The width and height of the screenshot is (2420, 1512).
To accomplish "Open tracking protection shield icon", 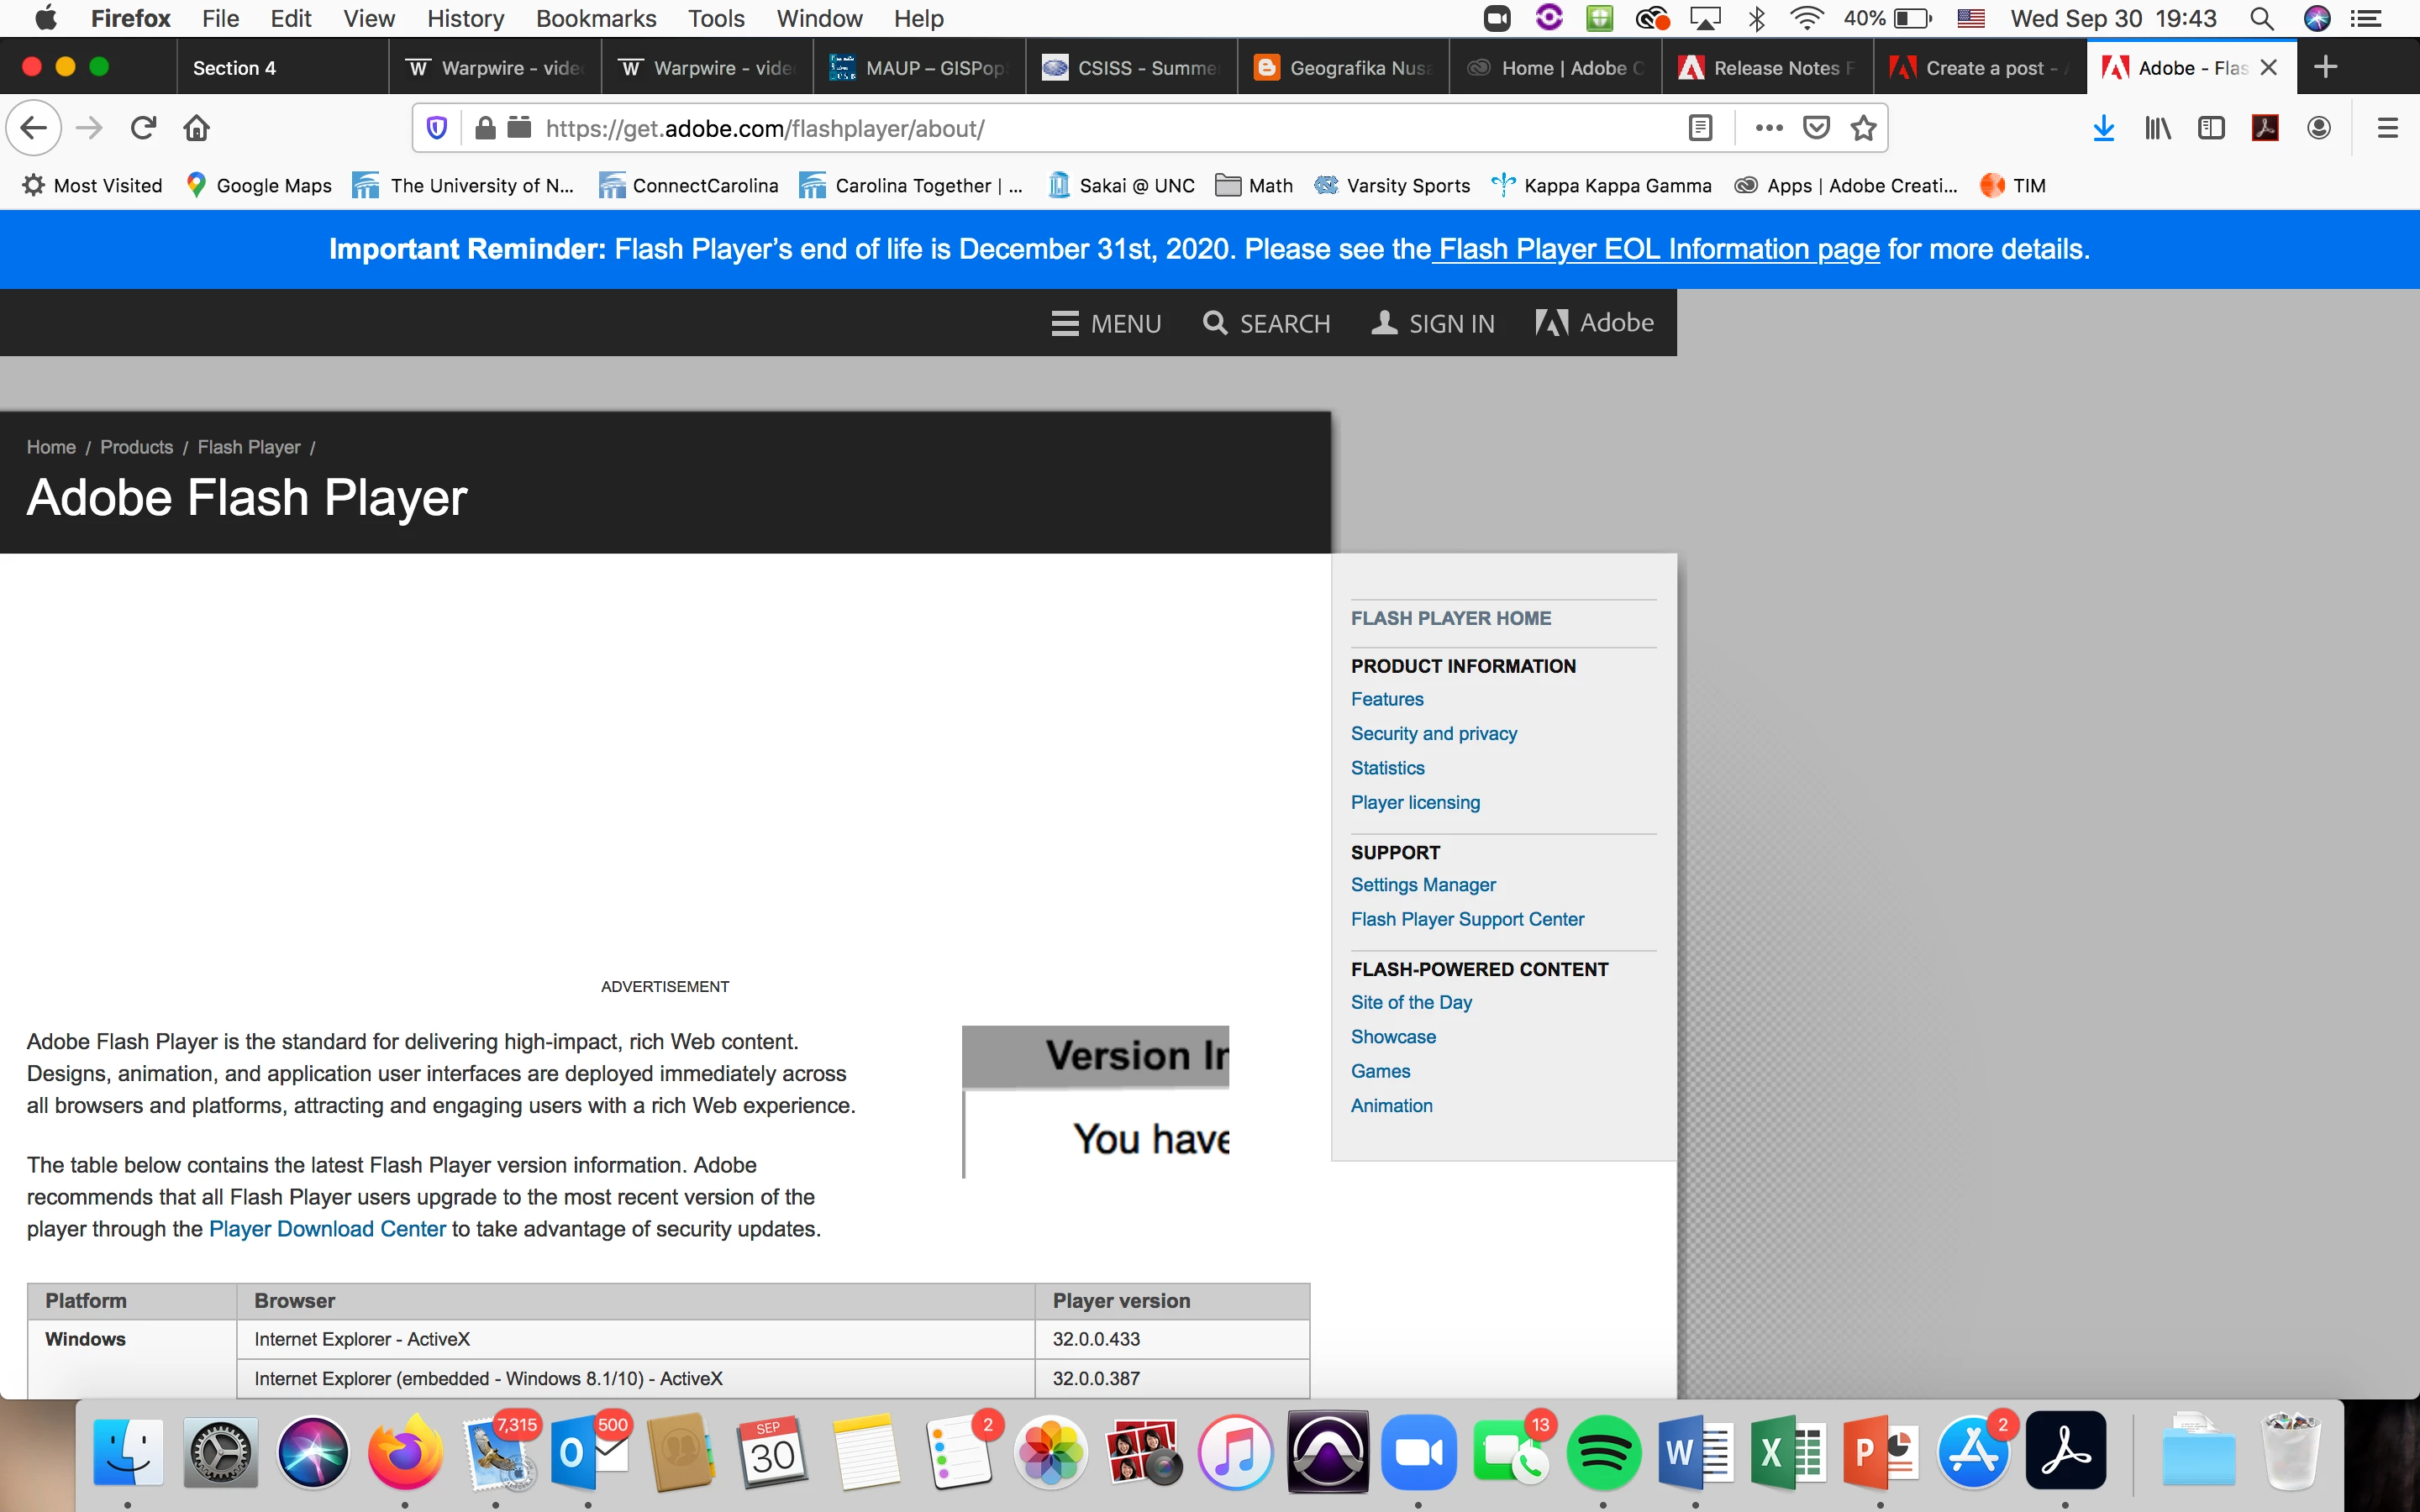I will [437, 128].
